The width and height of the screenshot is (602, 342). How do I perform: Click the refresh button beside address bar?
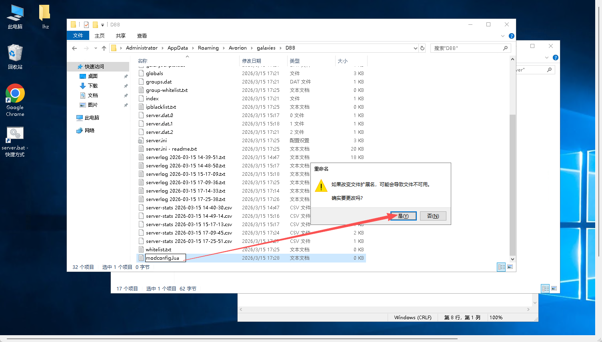pos(422,48)
